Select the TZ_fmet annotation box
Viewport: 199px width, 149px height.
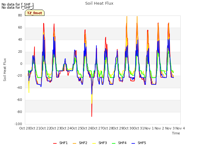tap(35, 13)
